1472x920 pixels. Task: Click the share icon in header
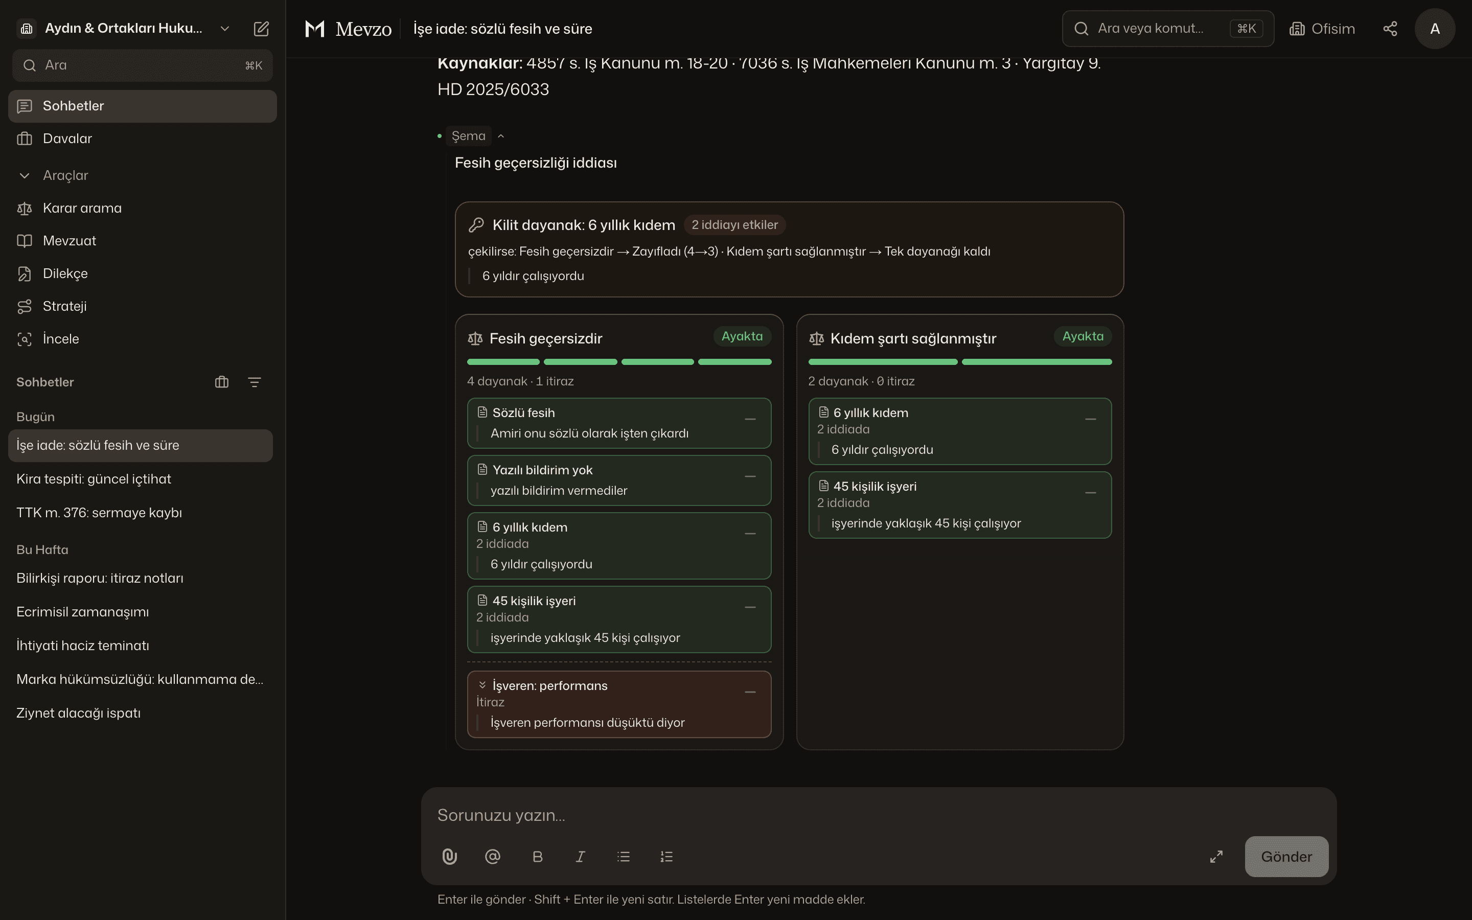click(x=1390, y=29)
